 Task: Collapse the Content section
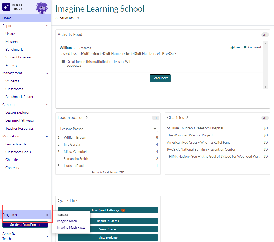click(47, 105)
